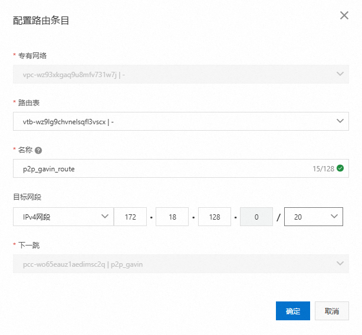Click the green validation checkmark icon
The width and height of the screenshot is (362, 335).
click(340, 168)
